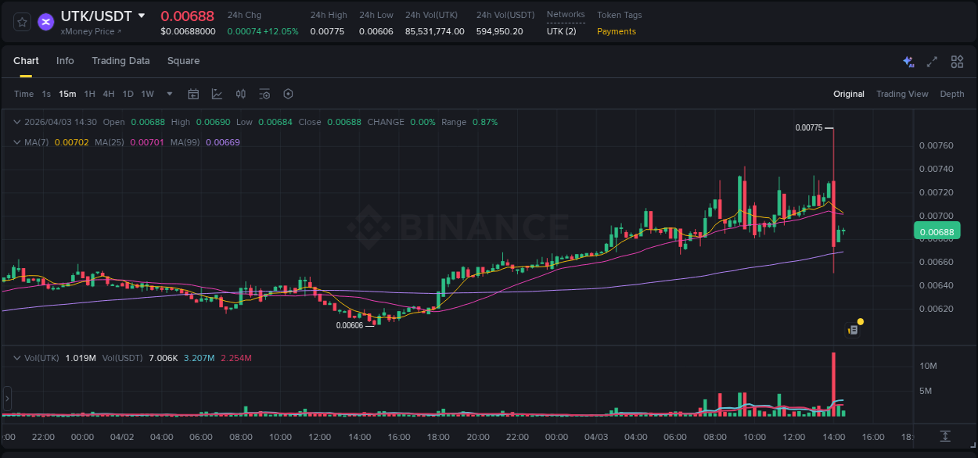
Task: Open the chart settings hexagon icon
Action: (288, 94)
